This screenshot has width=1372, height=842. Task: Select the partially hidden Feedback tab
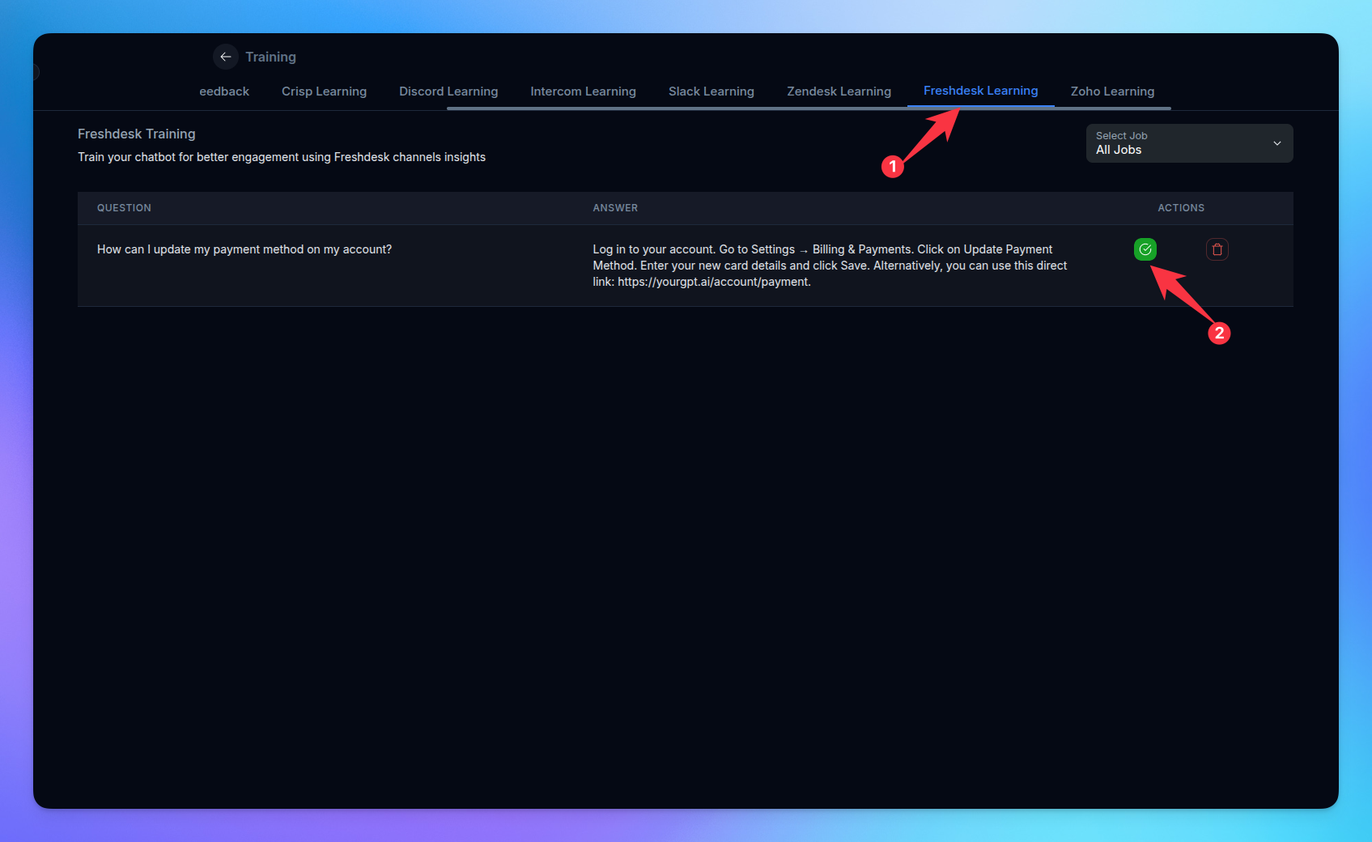(224, 91)
